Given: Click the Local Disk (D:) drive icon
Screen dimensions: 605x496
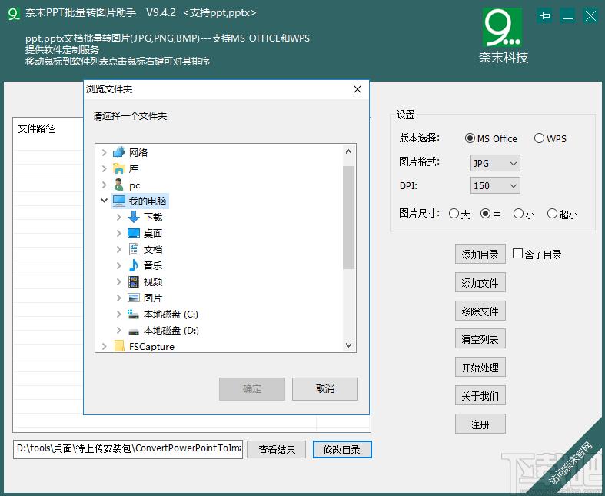Looking at the screenshot, I should [x=134, y=331].
